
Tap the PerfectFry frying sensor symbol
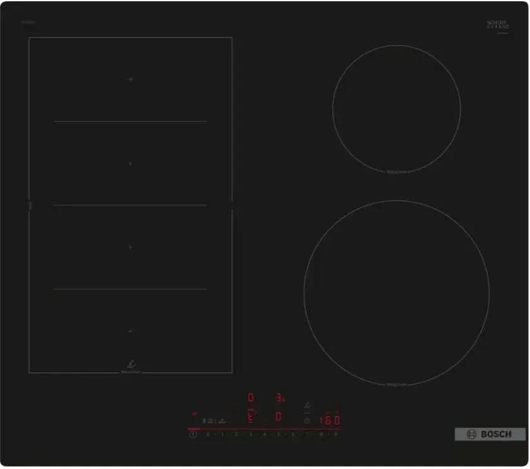point(307,405)
